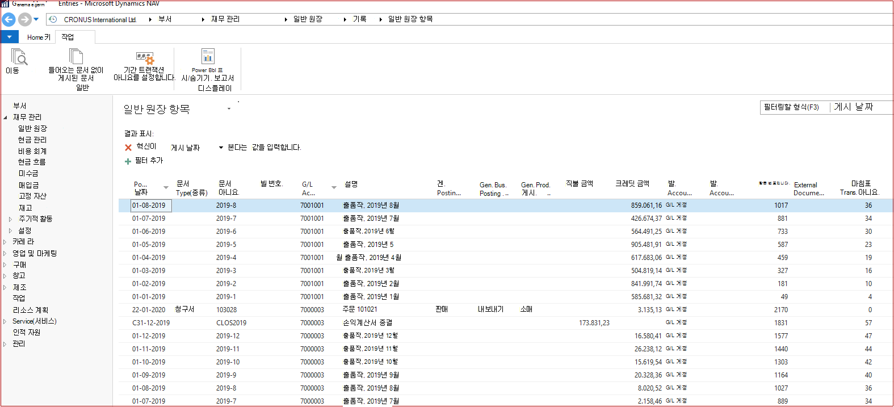
Task: Click the 기간 트랜잭션 아니요 설정 icon
Action: (145, 57)
